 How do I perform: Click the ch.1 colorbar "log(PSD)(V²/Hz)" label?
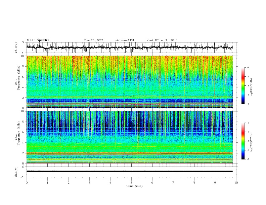pyautogui.click(x=251, y=87)
